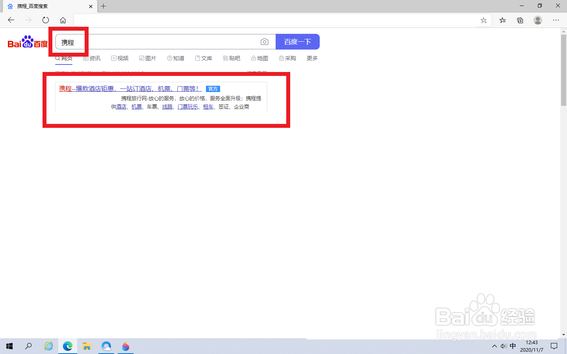Image resolution: width=567 pixels, height=354 pixels.
Task: Restore down the browser window
Action: click(540, 6)
